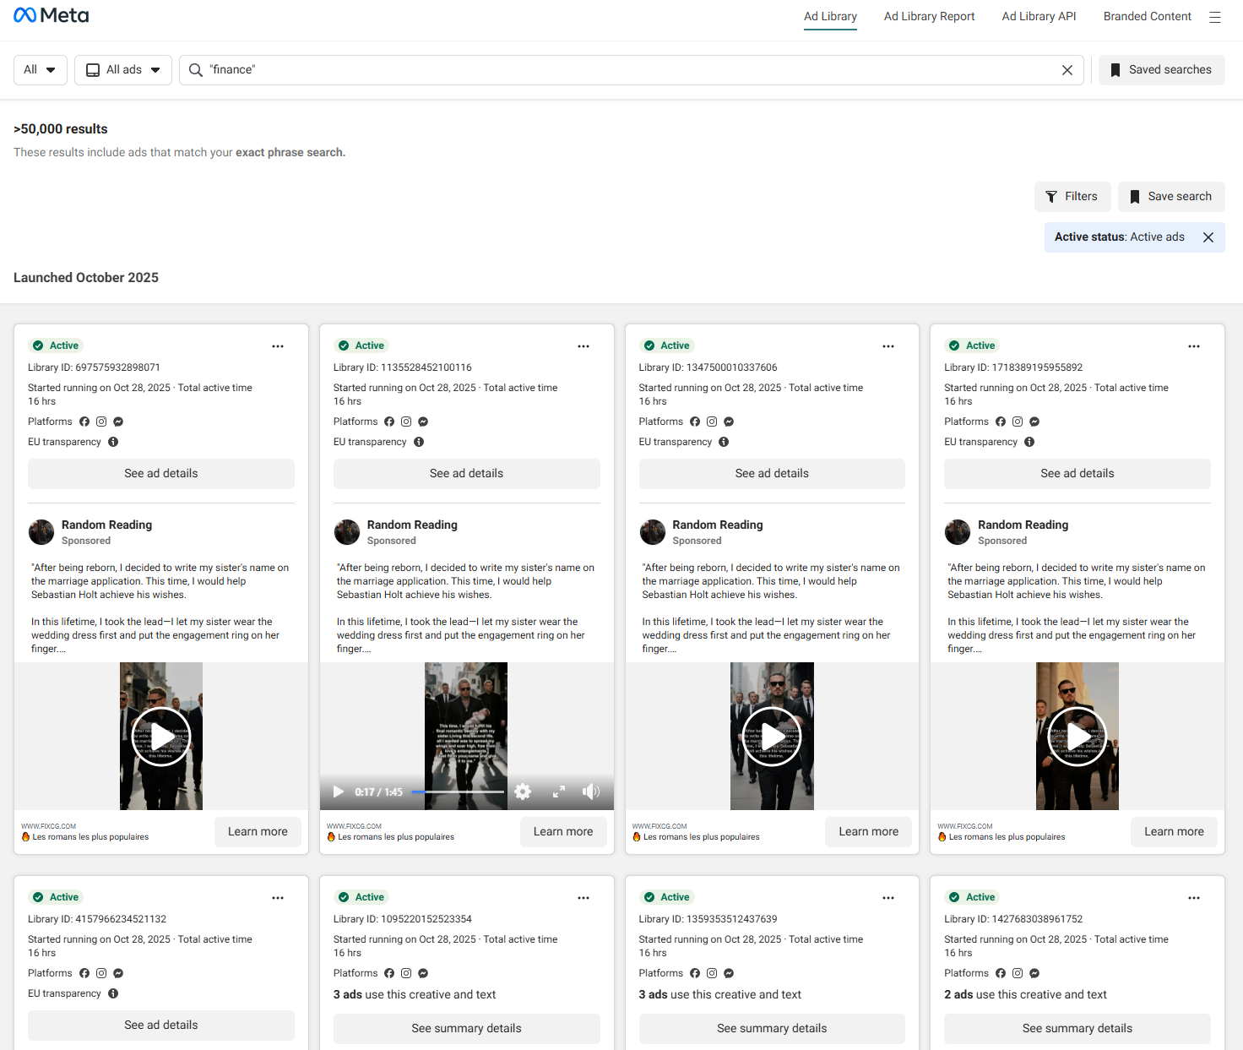The image size is (1243, 1050).
Task: Play the playing video's small play button
Action: coord(339,792)
